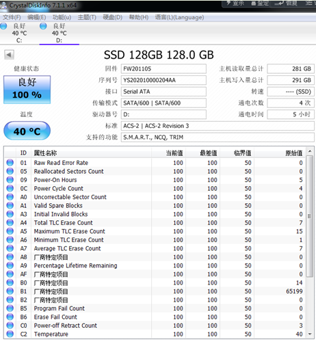This screenshot has width=316, height=340.
Task: Open the 语言(L)(Language) menu
Action: coord(179,17)
